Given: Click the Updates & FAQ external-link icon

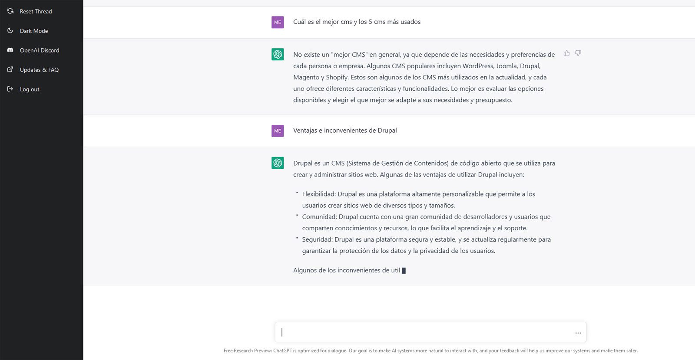Looking at the screenshot, I should 10,69.
